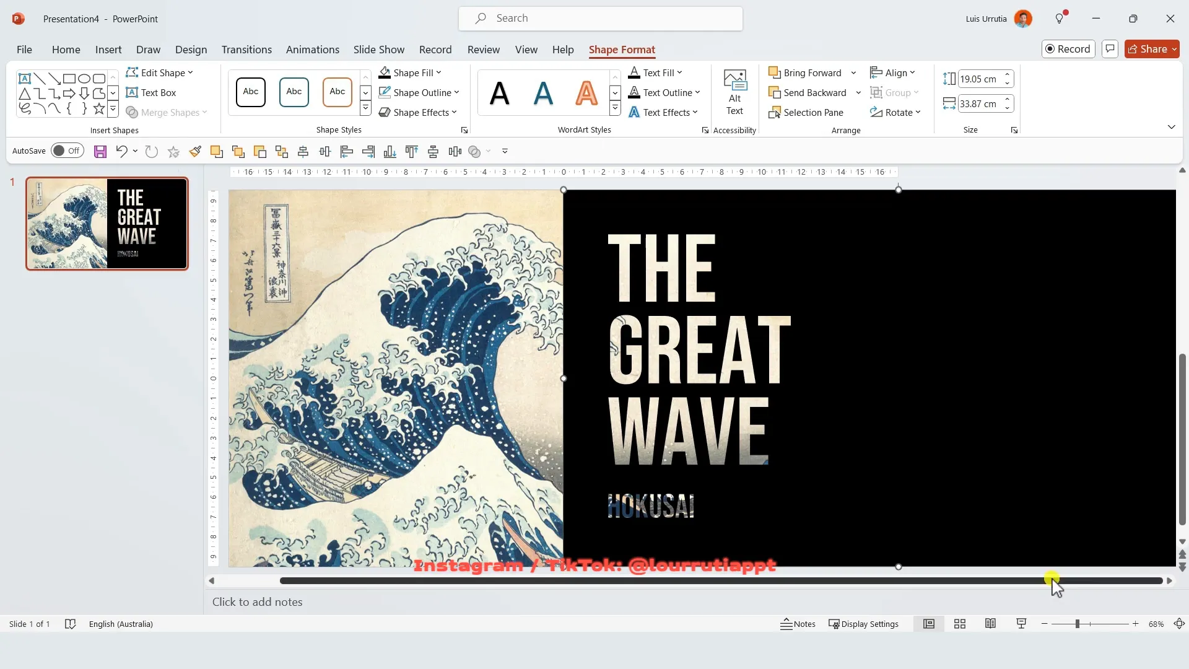The height and width of the screenshot is (669, 1189).
Task: Click the Record button at top right
Action: [x=1068, y=49]
